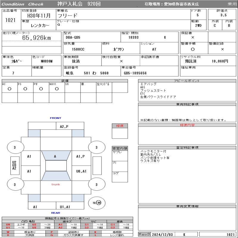
Task: Click auction title 神戸入札会 920回
Action: [79, 4]
